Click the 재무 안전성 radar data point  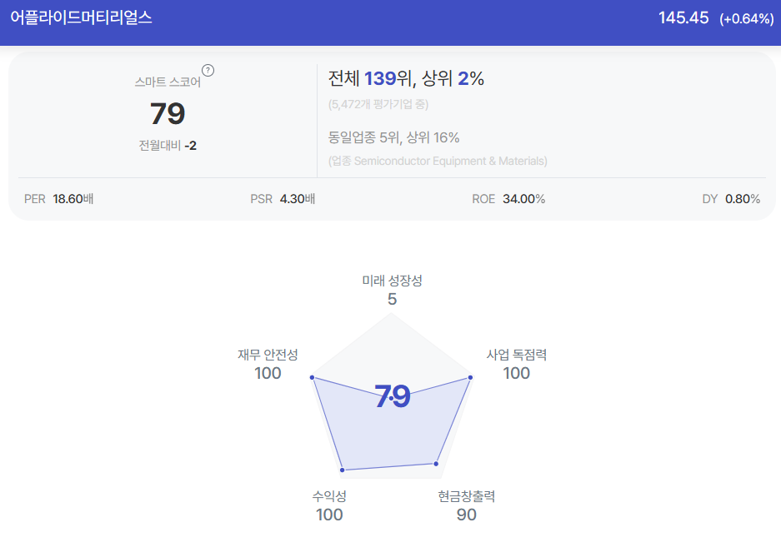313,377
